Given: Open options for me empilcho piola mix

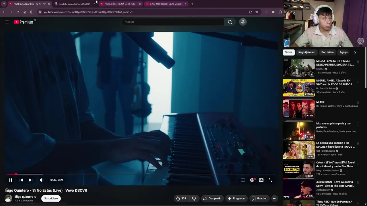Looking at the screenshot, I should pos(358,124).
